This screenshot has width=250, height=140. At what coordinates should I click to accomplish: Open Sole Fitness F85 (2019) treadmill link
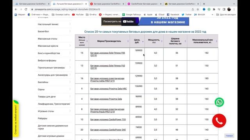tap(108, 54)
